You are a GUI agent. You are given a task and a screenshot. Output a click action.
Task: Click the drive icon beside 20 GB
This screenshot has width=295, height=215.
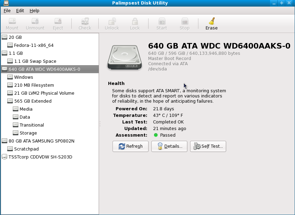(5, 37)
